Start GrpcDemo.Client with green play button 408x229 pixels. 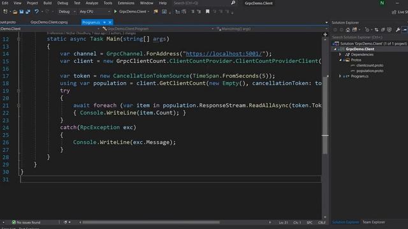coord(115,11)
